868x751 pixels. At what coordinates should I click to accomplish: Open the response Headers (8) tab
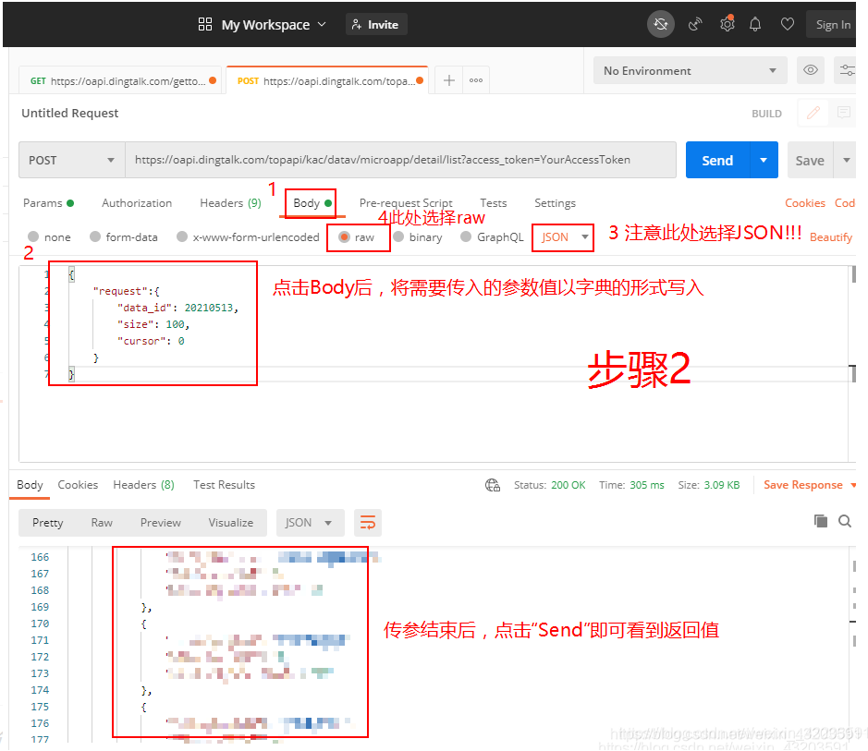click(144, 485)
